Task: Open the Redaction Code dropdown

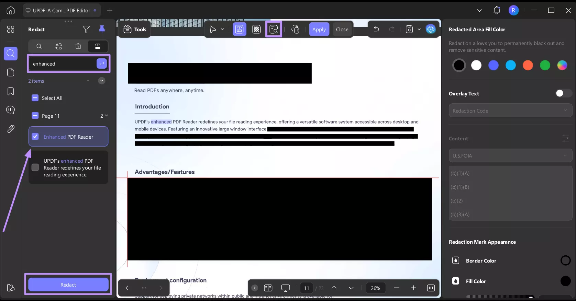Action: tap(510, 111)
